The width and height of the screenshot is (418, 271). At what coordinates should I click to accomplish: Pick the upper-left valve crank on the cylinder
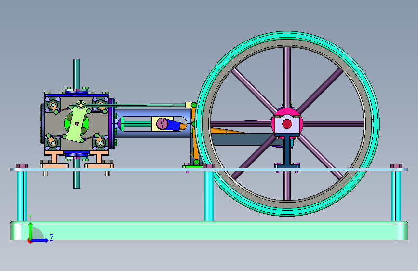pyautogui.click(x=54, y=107)
